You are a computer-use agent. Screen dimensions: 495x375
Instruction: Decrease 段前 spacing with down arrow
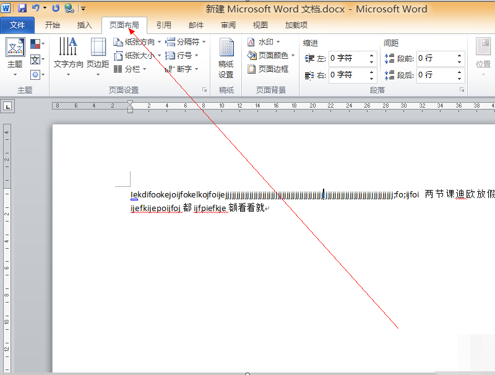coord(459,62)
